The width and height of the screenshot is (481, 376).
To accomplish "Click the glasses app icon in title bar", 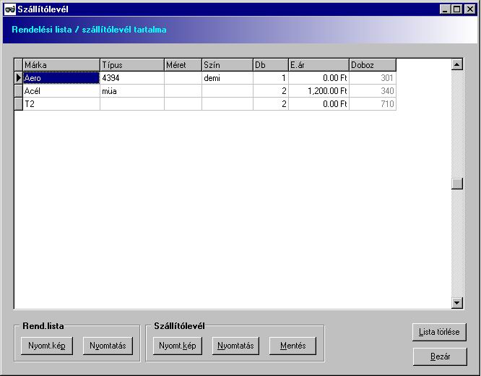I will [x=10, y=9].
